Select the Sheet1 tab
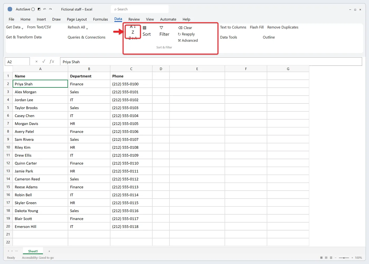The height and width of the screenshot is (264, 369). [33, 251]
